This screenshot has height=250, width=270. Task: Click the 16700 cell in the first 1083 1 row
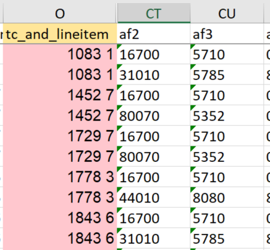pyautogui.click(x=153, y=54)
